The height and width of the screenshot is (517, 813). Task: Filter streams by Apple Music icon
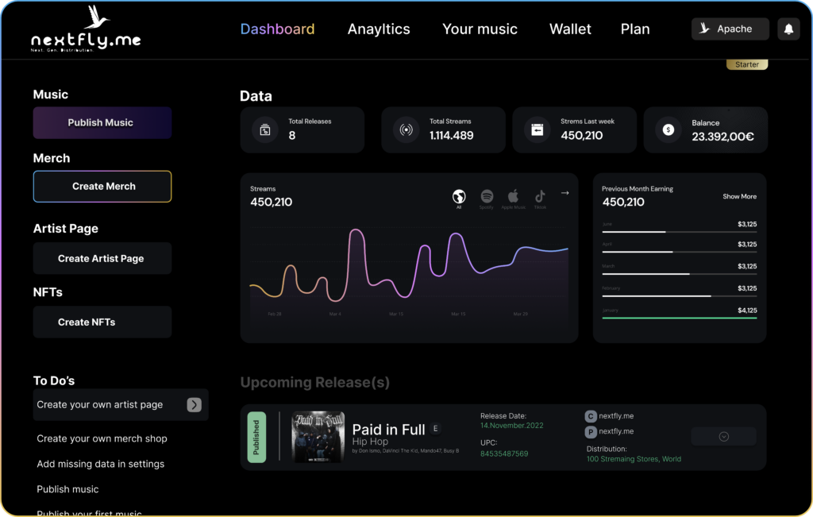pyautogui.click(x=514, y=196)
